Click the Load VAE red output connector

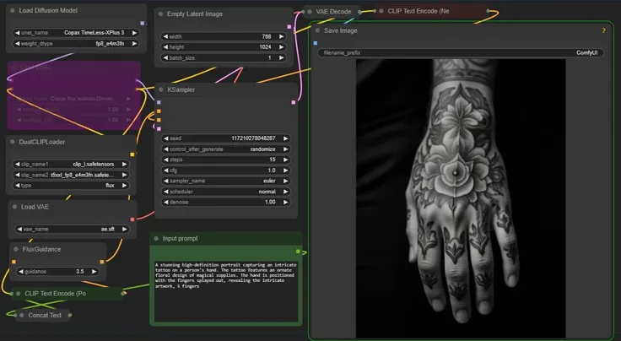point(132,219)
